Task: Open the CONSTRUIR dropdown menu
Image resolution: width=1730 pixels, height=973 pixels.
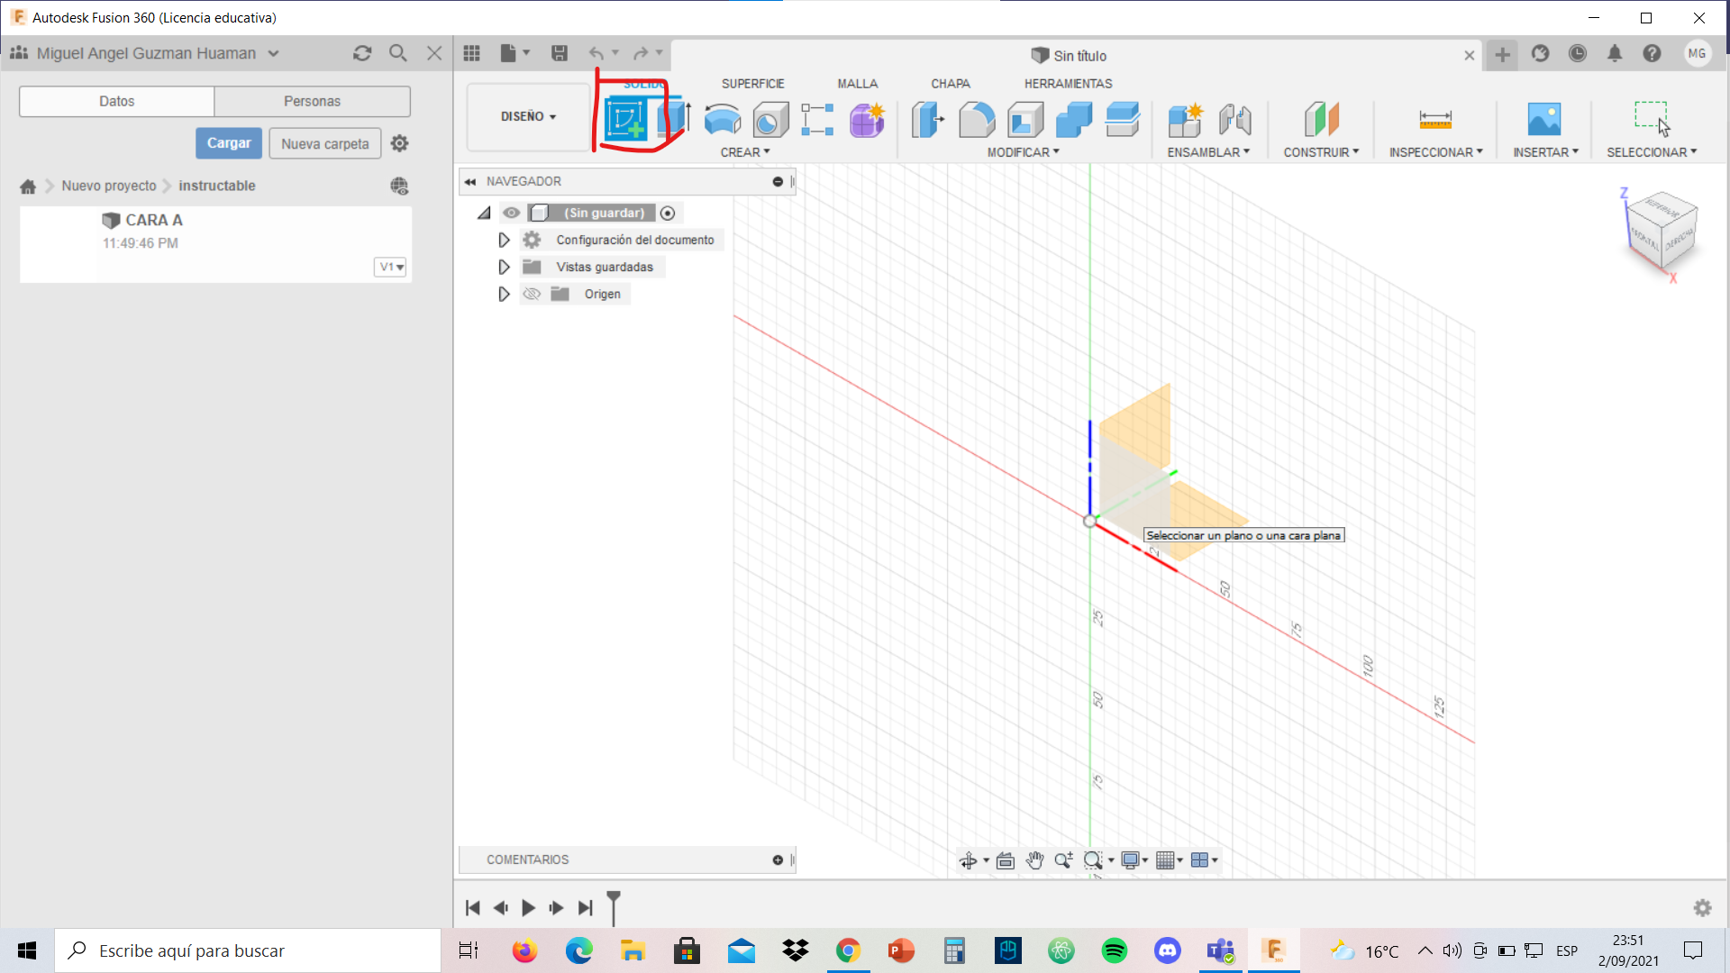Action: pos(1321,152)
